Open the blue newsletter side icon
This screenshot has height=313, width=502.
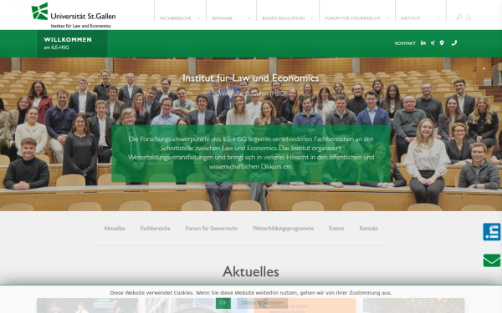click(492, 232)
